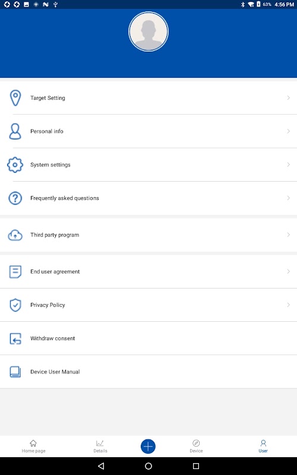Tap the End user agreement document icon

click(x=15, y=272)
